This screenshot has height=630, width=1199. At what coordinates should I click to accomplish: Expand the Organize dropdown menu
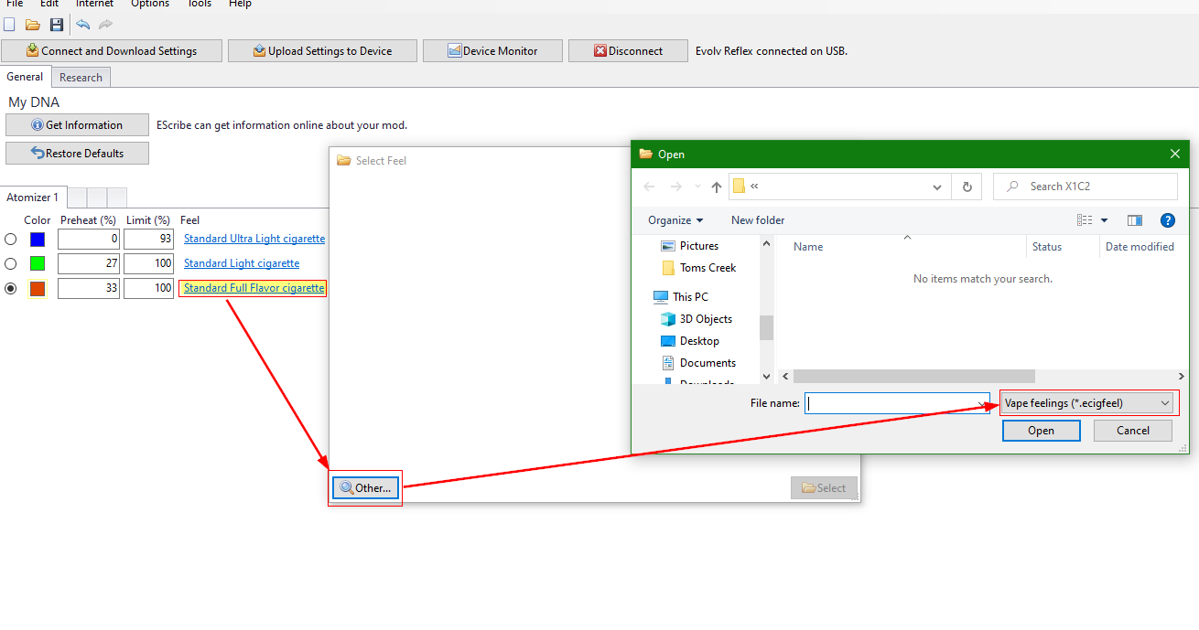tap(675, 220)
